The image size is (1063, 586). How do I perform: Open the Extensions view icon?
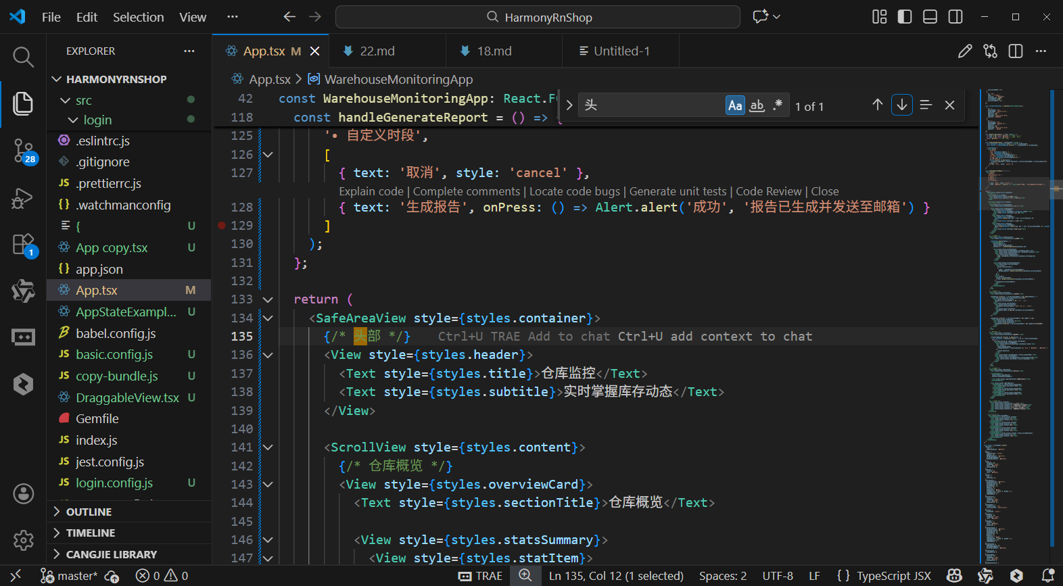(23, 245)
